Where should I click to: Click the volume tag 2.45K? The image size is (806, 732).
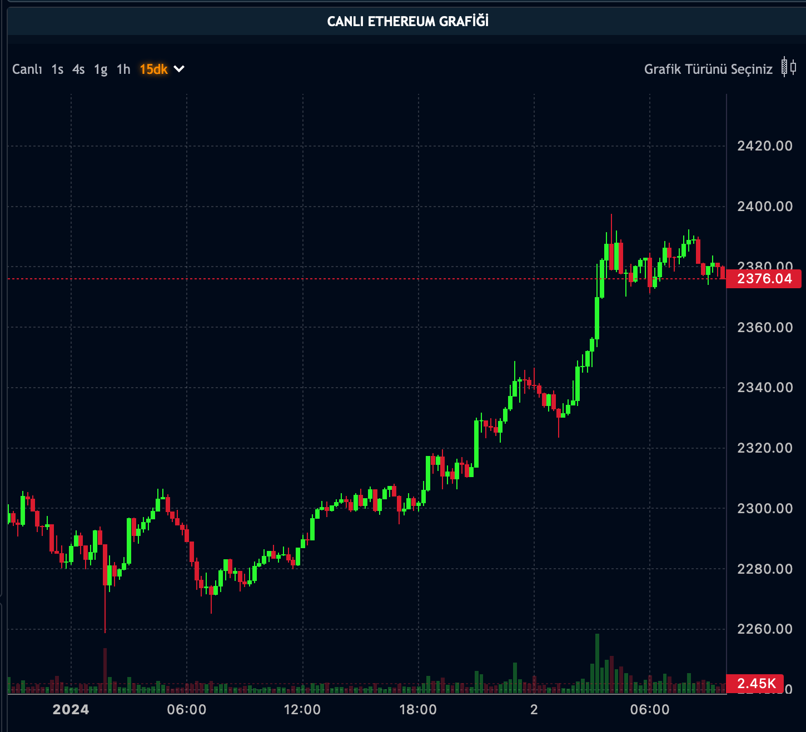tap(755, 683)
